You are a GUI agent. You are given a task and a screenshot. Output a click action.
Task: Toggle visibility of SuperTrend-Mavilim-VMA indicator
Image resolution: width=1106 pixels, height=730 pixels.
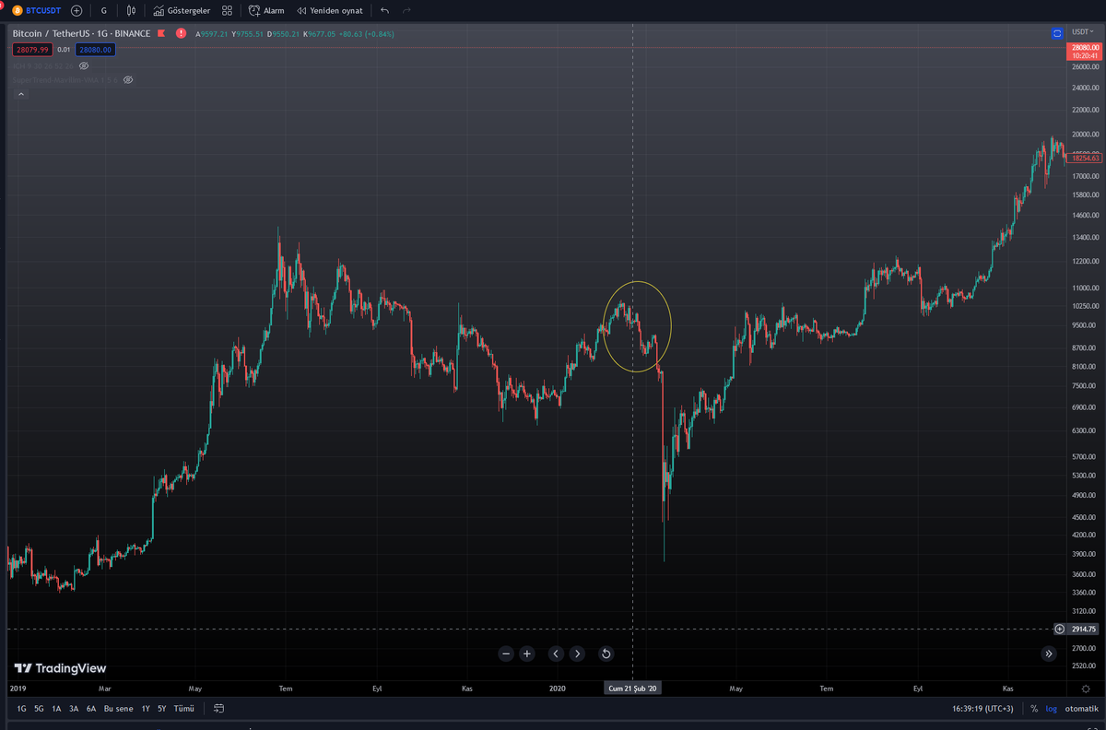(x=128, y=80)
